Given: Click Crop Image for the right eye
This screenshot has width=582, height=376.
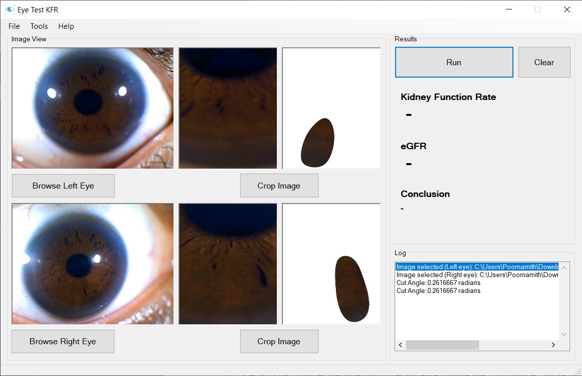Looking at the screenshot, I should pyautogui.click(x=279, y=341).
